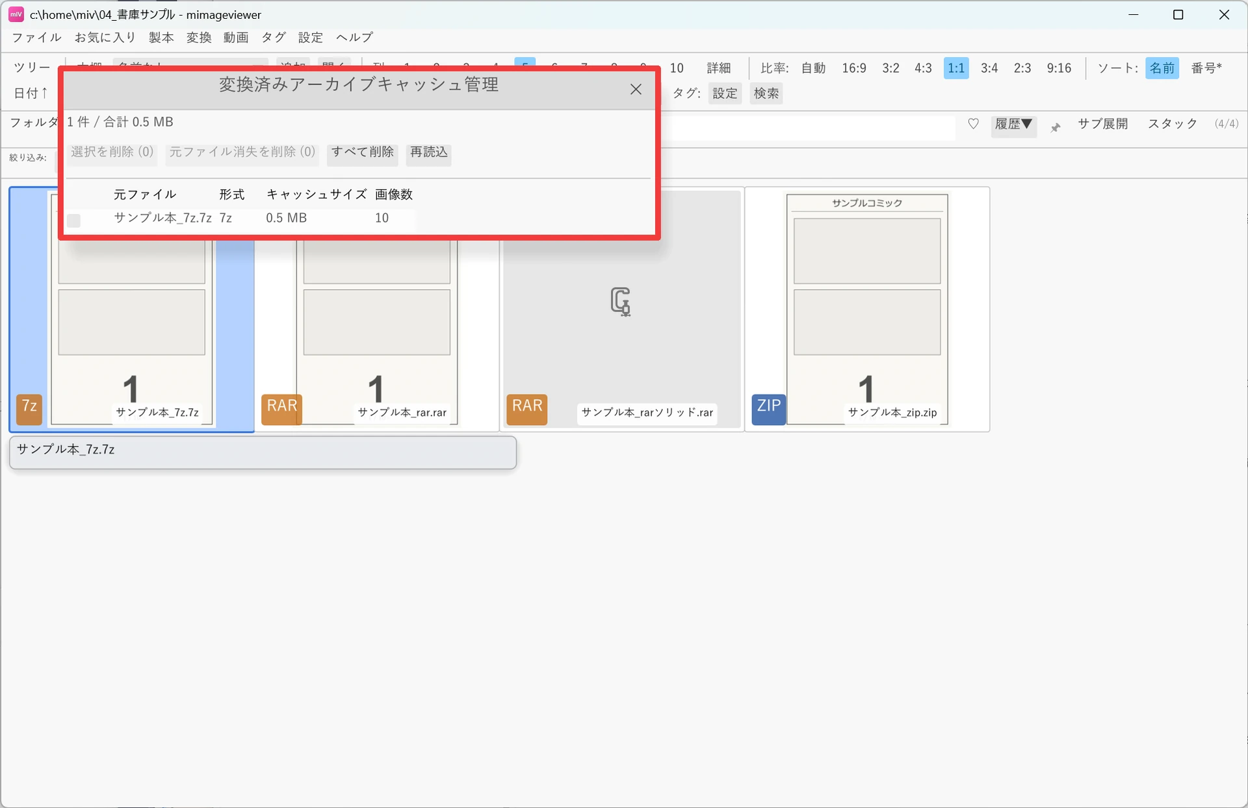Click the すべて削除 button
Viewport: 1248px width, 808px height.
click(x=363, y=152)
